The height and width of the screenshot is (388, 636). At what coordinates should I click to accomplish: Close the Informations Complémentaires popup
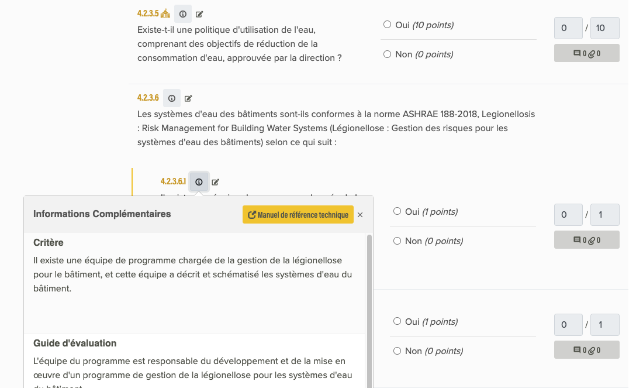tap(360, 215)
